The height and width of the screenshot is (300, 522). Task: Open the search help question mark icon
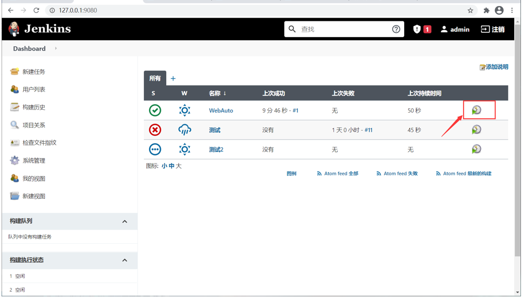(x=396, y=29)
